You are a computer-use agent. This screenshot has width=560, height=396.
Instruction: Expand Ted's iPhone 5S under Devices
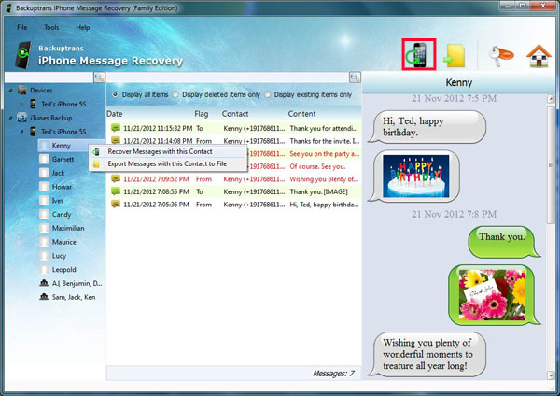point(21,104)
